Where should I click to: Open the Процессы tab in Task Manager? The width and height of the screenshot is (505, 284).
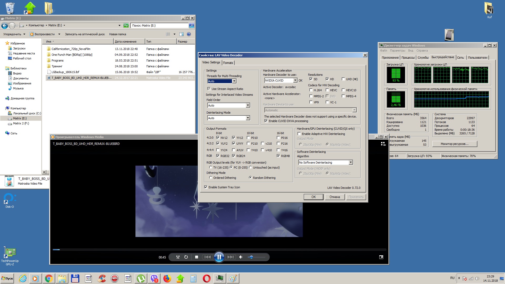point(408,58)
